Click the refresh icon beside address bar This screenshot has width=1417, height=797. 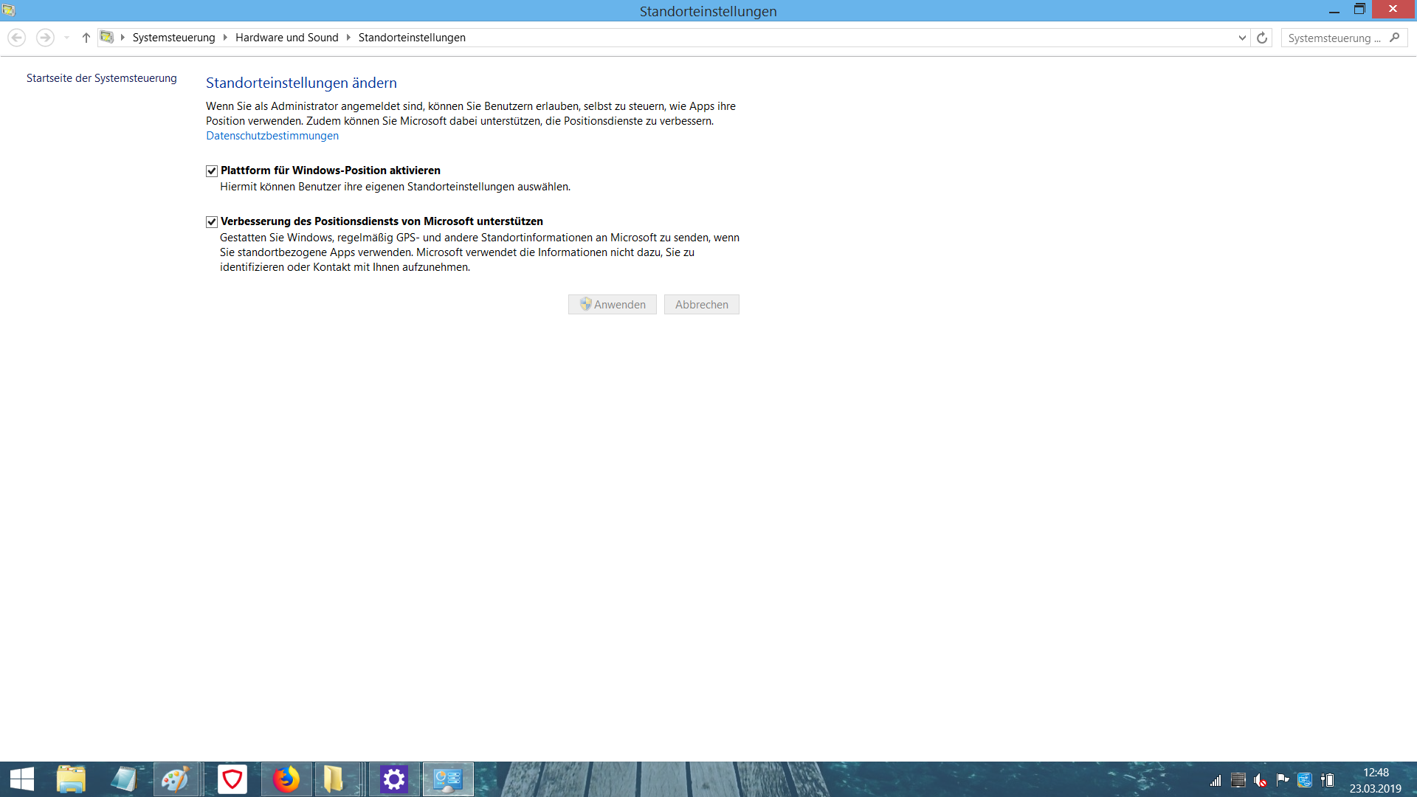click(1262, 38)
